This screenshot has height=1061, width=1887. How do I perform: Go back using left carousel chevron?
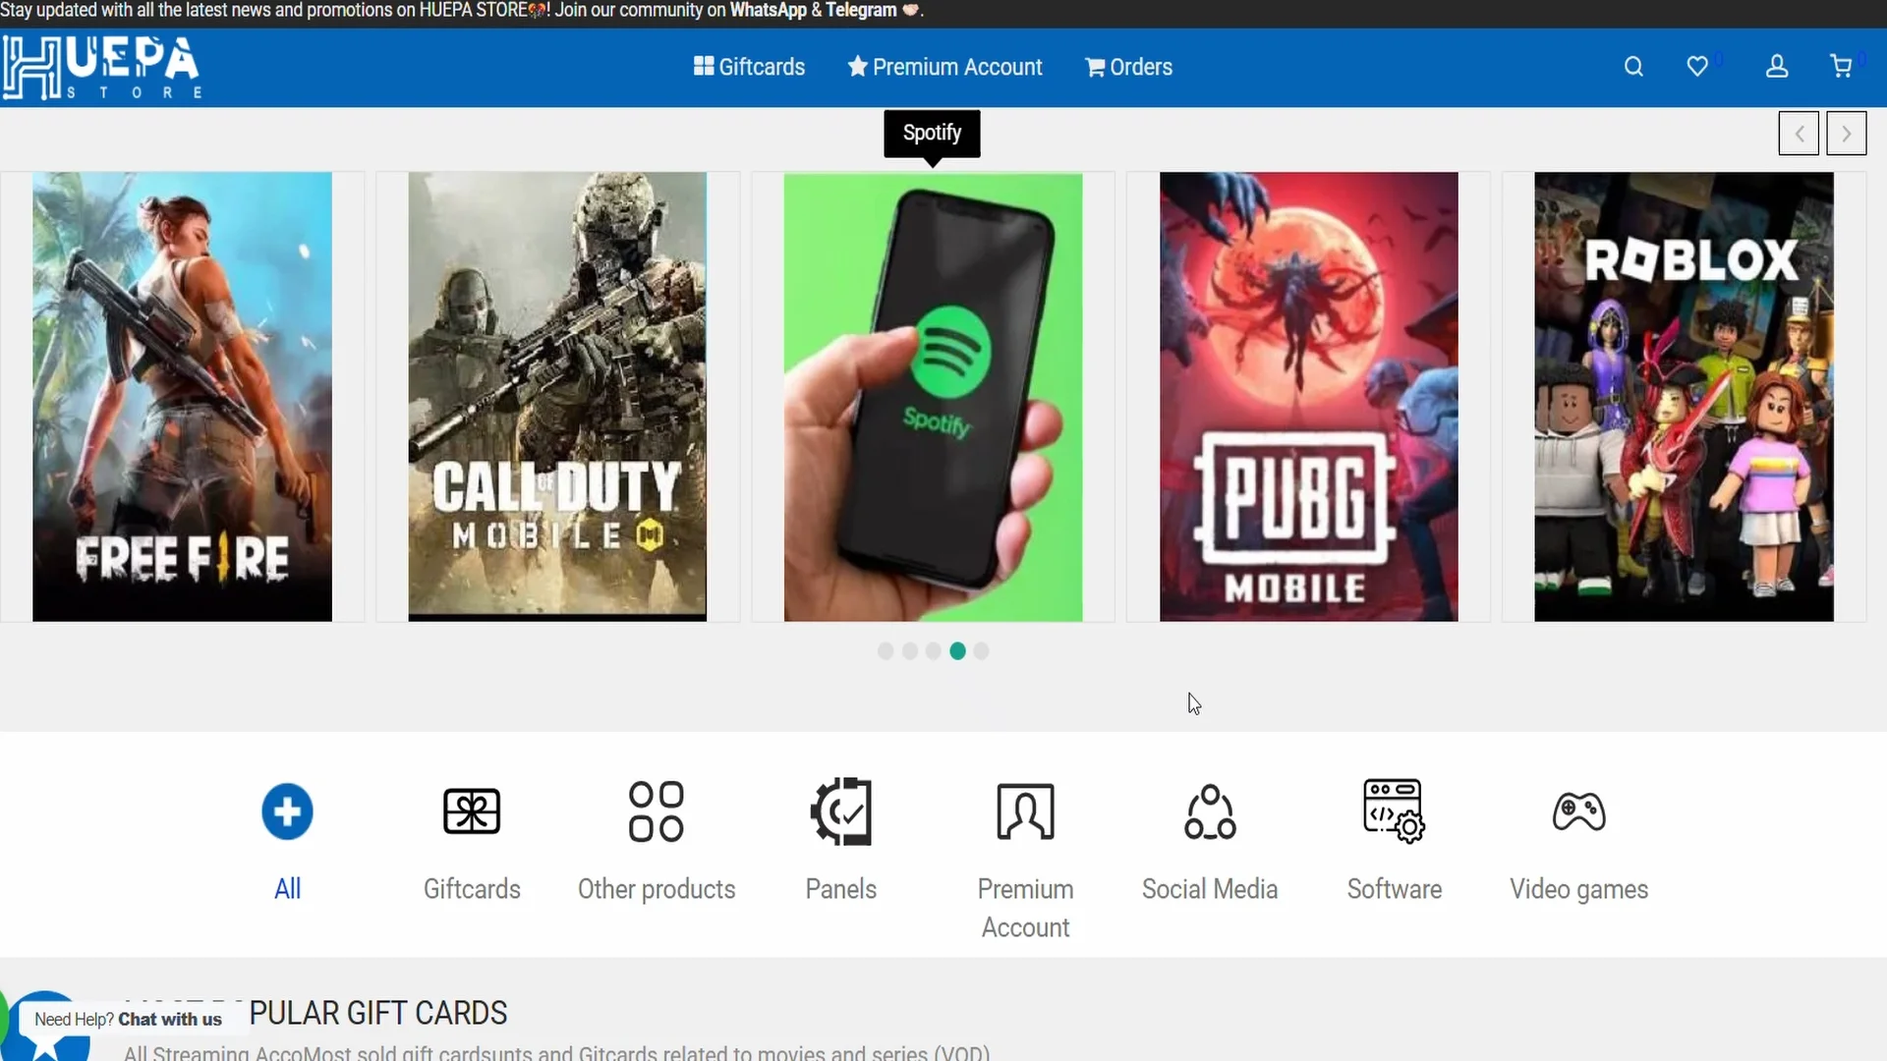click(1799, 133)
